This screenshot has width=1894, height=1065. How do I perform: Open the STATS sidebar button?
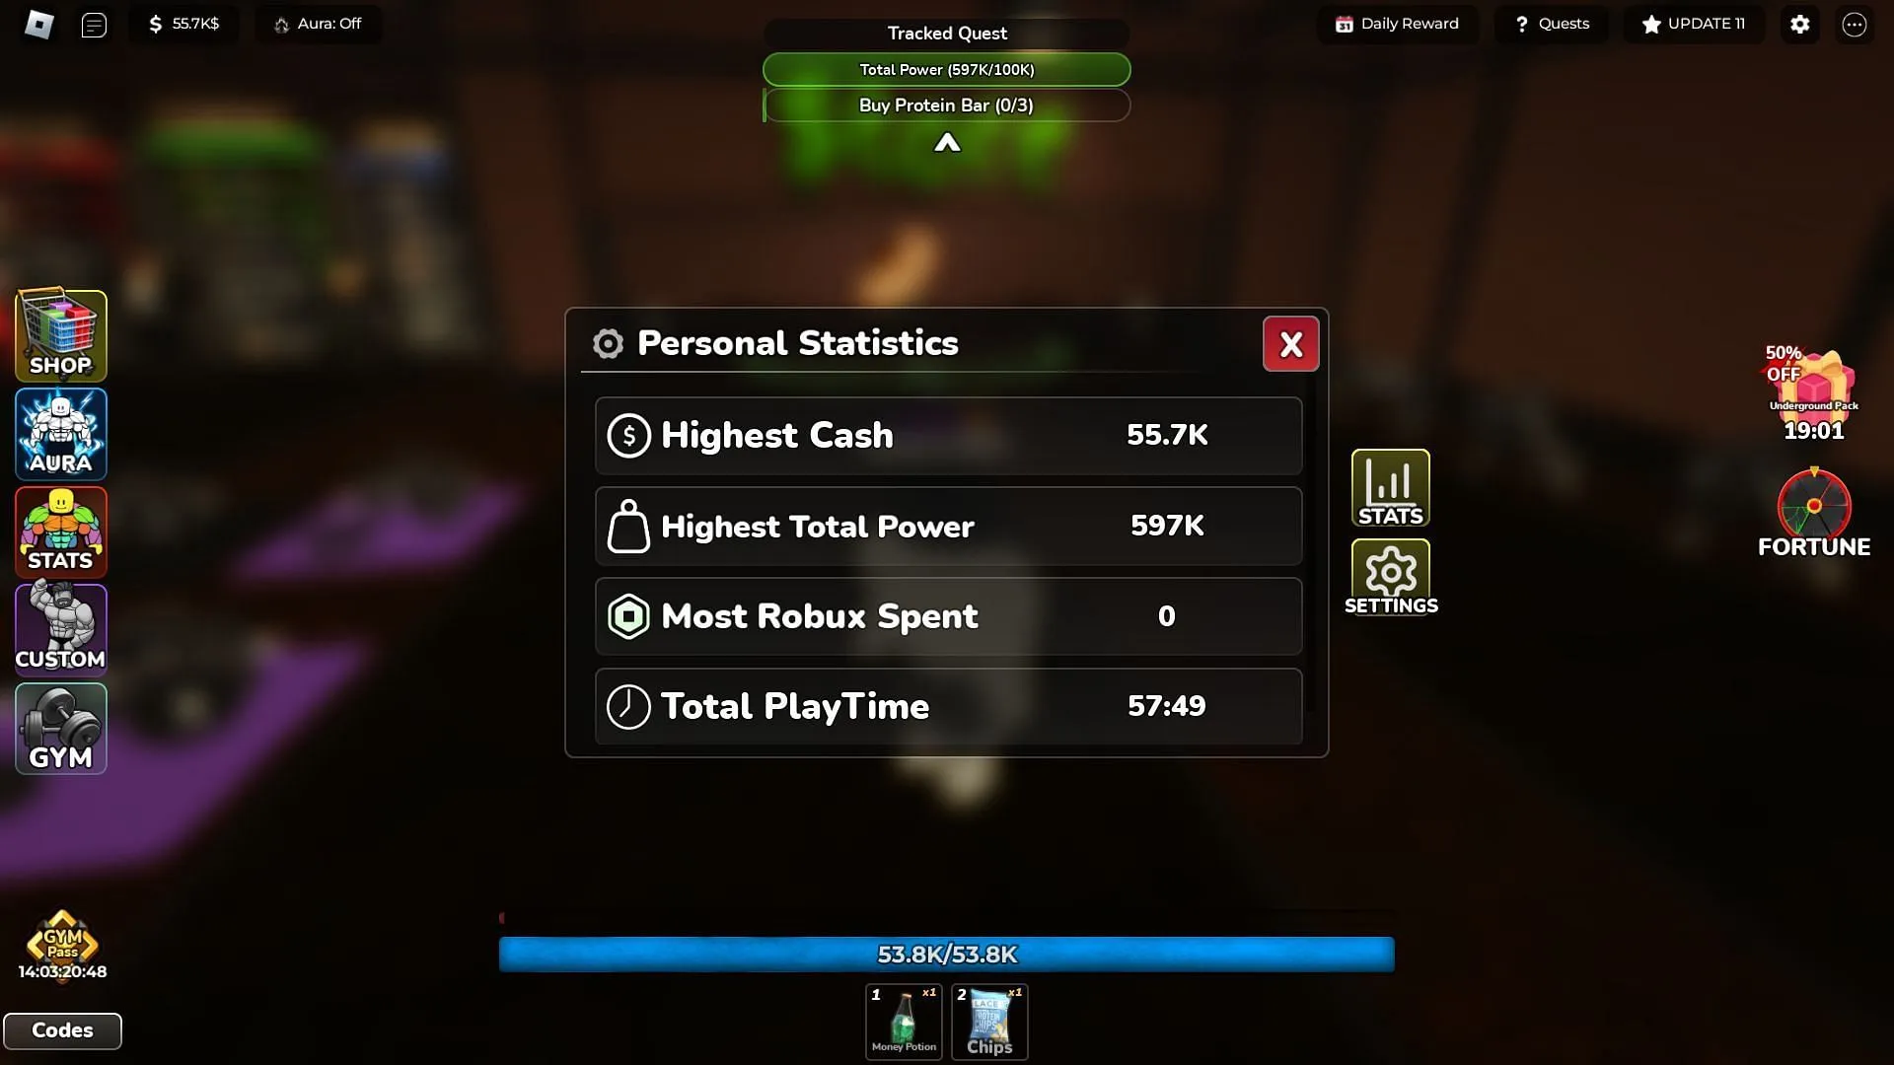(60, 532)
